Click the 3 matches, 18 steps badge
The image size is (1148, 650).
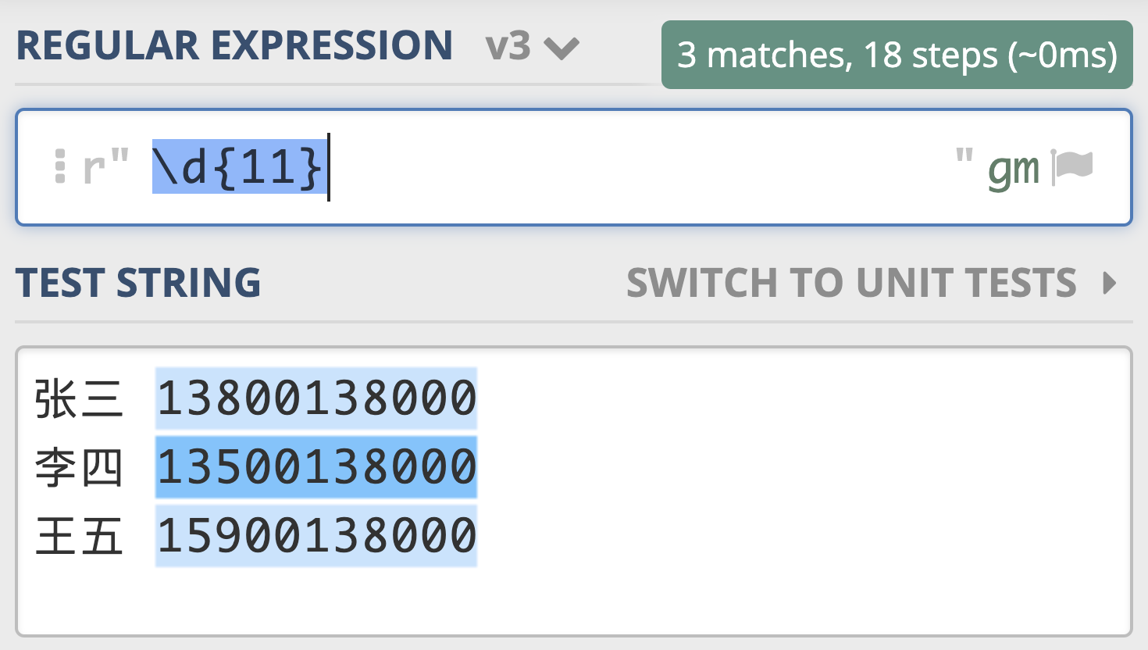(x=897, y=55)
